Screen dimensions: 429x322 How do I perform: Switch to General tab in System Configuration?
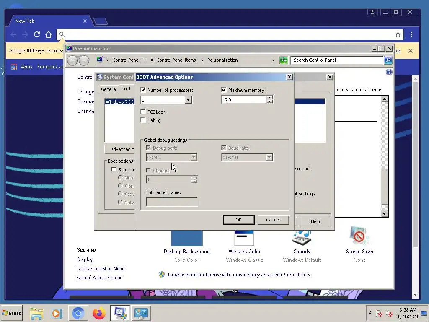tap(109, 89)
